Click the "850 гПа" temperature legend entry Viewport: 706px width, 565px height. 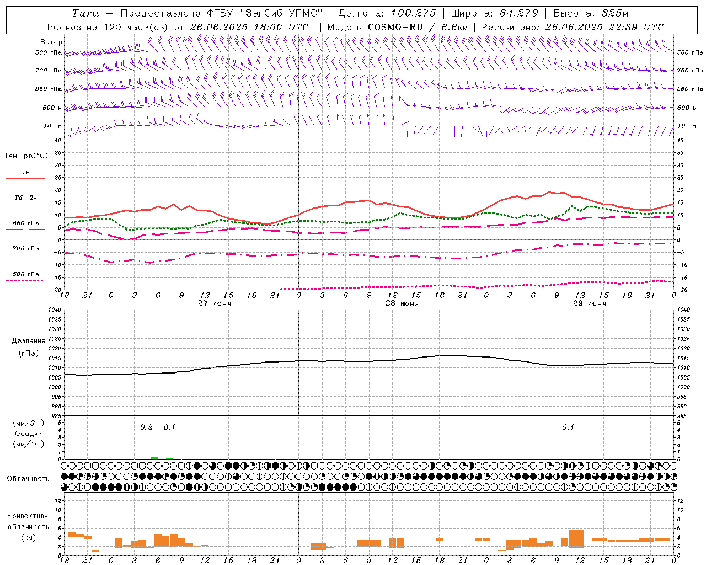tap(25, 223)
